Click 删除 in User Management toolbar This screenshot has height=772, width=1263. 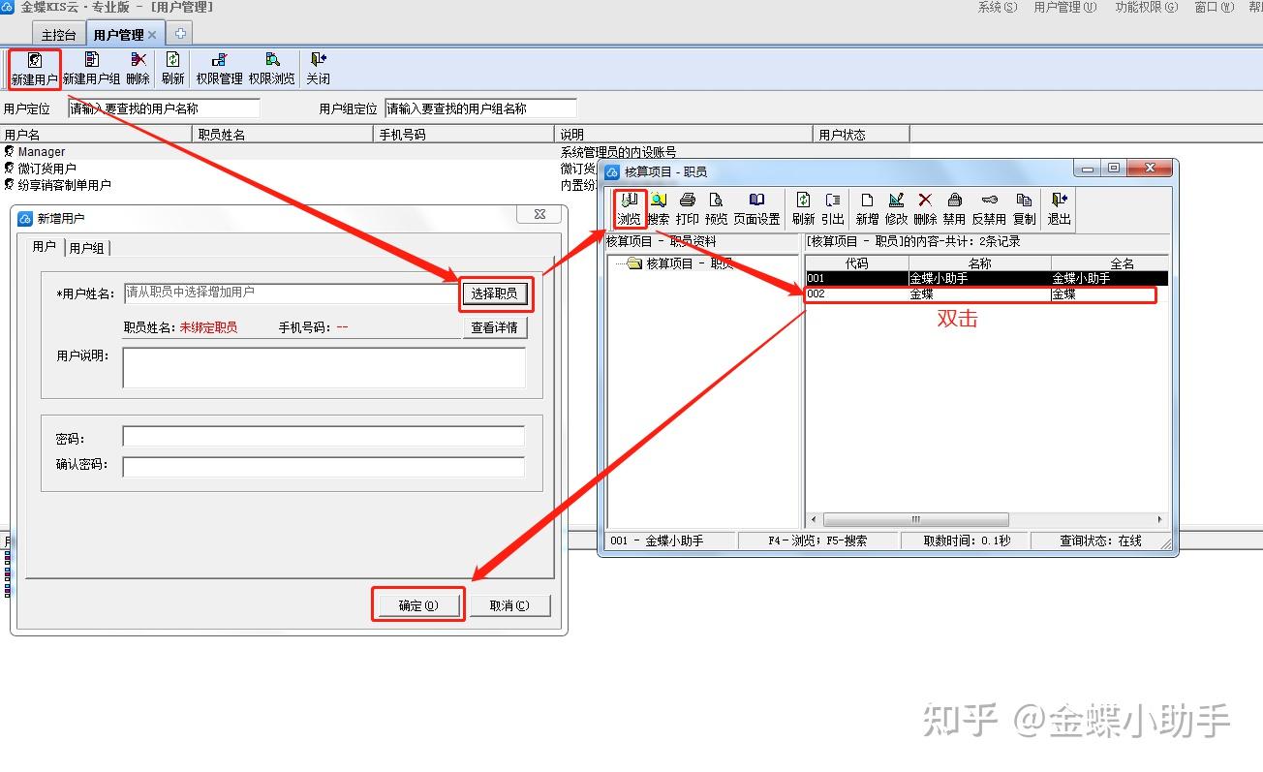click(x=139, y=69)
